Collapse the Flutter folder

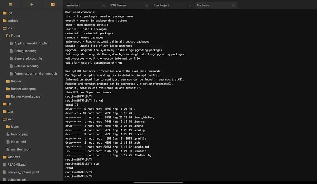pyautogui.click(x=16, y=36)
